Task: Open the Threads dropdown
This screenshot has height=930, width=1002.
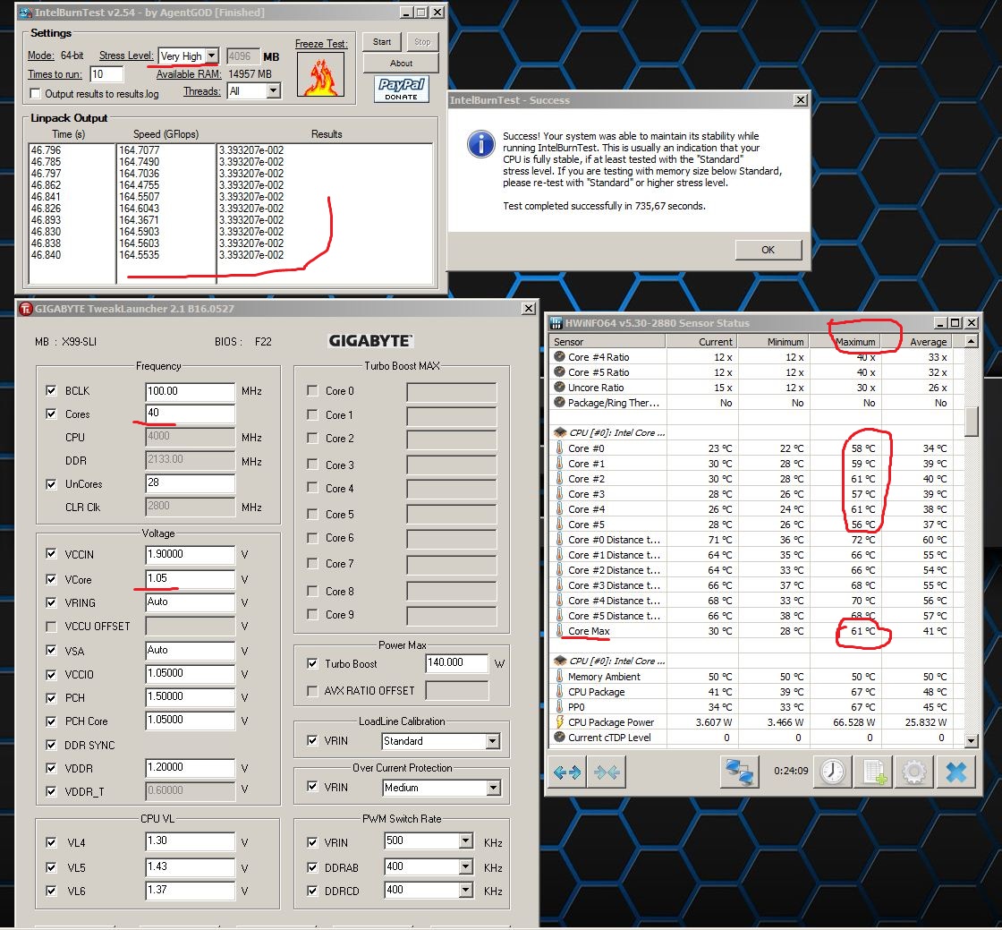Action: 274,91
